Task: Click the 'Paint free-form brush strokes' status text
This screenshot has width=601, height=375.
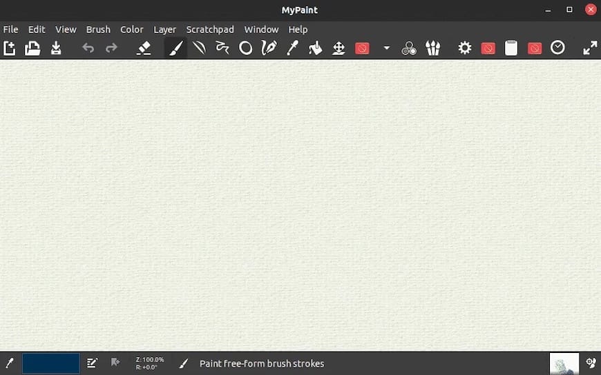Action: pos(262,363)
